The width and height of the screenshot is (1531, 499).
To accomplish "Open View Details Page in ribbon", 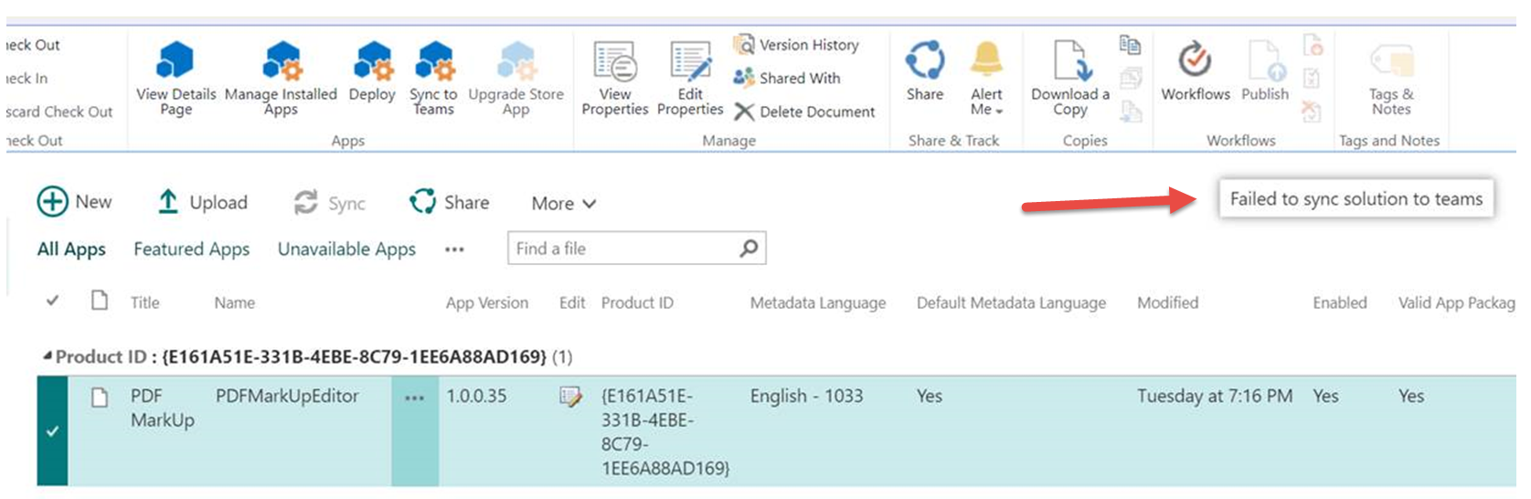I will [175, 62].
